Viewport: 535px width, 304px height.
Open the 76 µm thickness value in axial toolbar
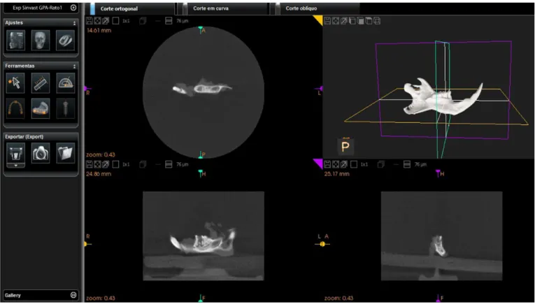coord(183,21)
